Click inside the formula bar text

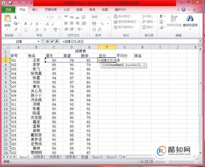73,42
